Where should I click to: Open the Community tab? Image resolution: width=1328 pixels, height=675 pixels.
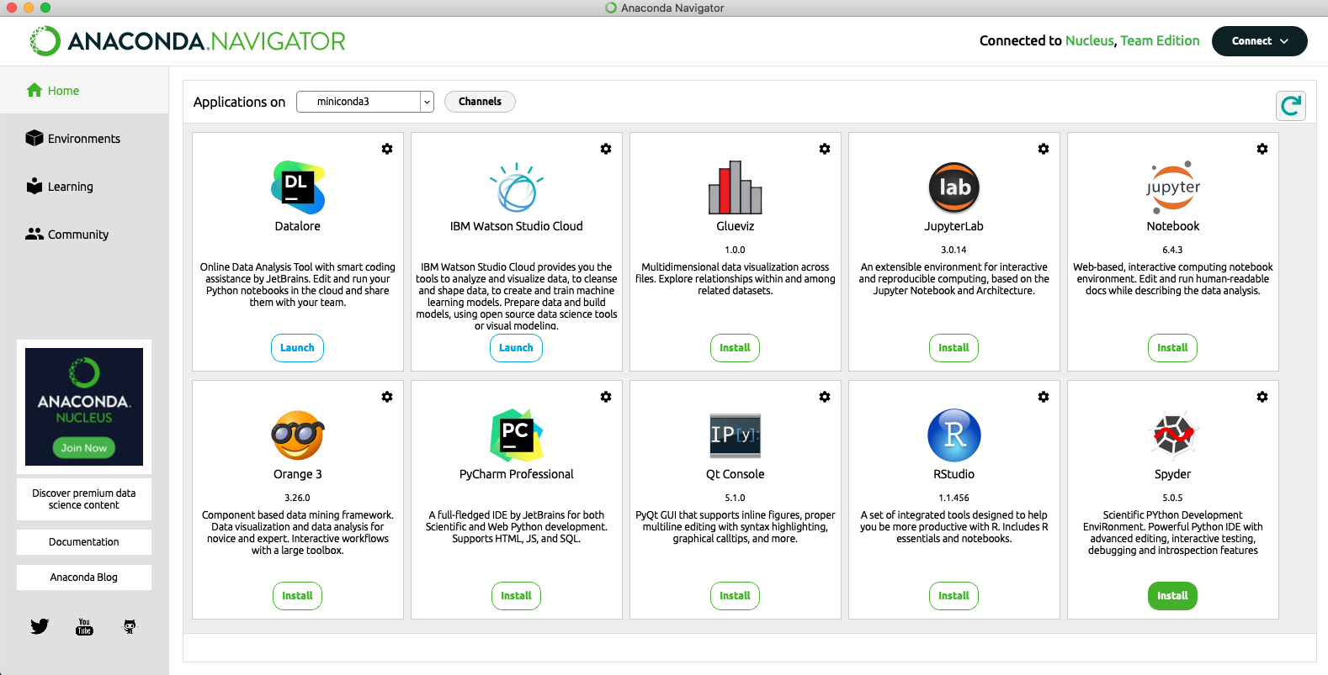pos(77,235)
